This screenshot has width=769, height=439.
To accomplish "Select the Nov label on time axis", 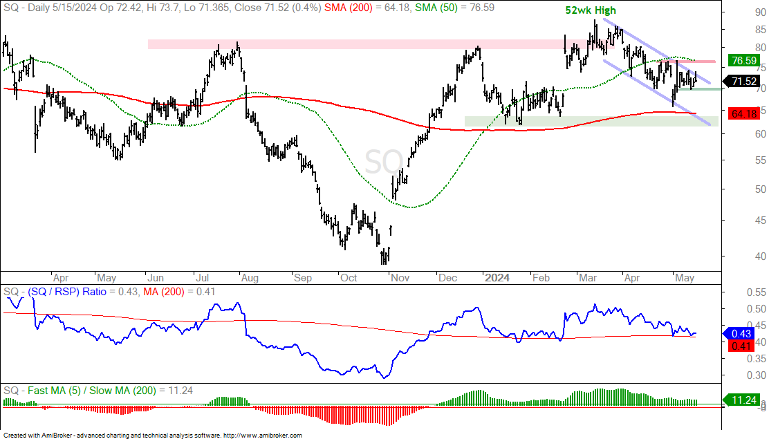I will 400,278.
